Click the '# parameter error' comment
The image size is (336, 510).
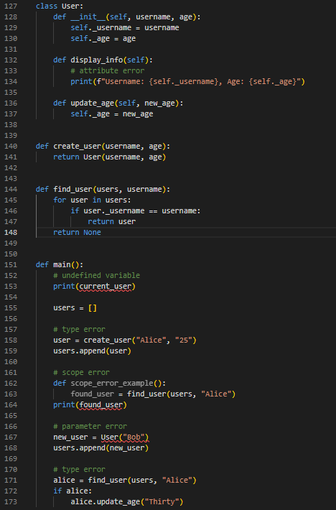pyautogui.click(x=90, y=427)
